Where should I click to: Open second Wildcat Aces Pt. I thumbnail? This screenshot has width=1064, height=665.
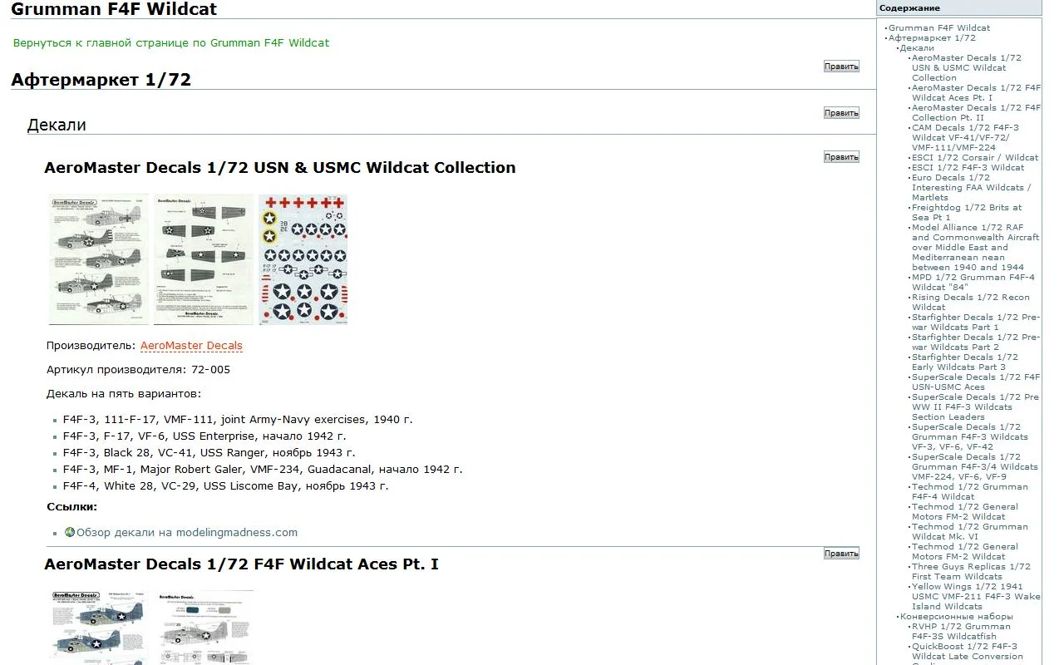[x=205, y=626]
